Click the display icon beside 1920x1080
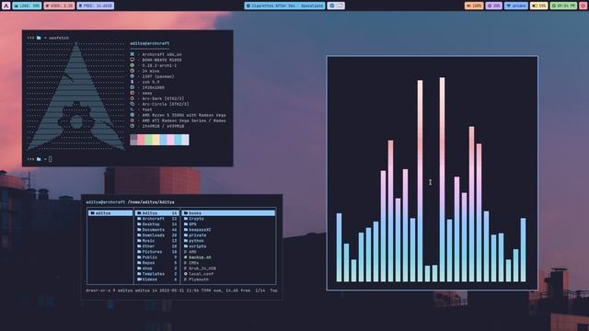Viewport: 589px width, 331px height. pyautogui.click(x=133, y=87)
